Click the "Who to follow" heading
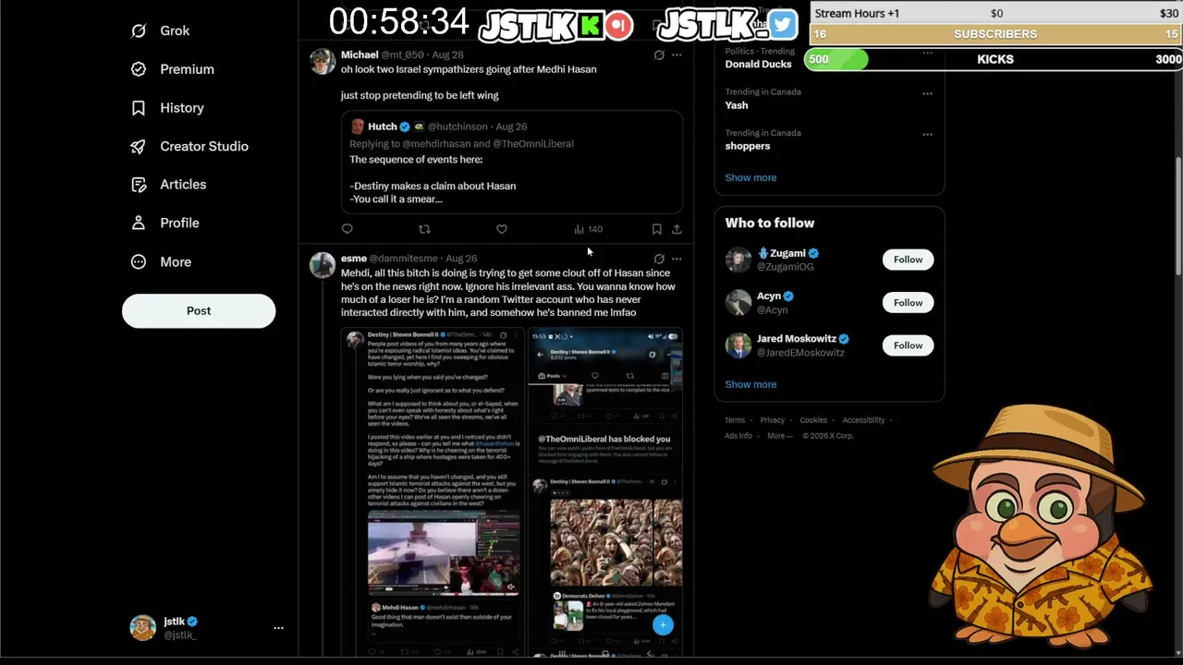Viewport: 1183px width, 665px height. click(x=770, y=223)
